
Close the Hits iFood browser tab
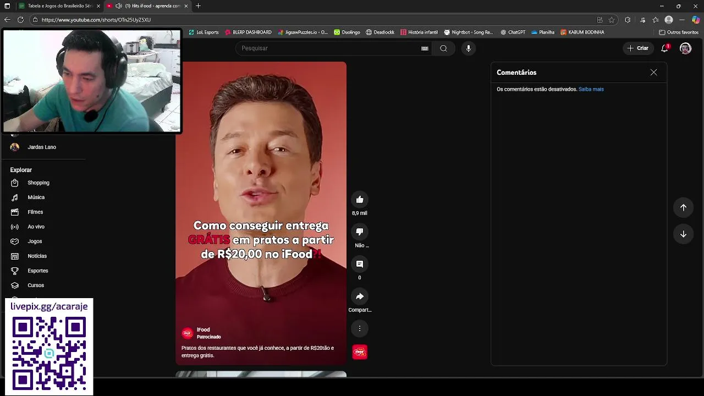coord(186,6)
